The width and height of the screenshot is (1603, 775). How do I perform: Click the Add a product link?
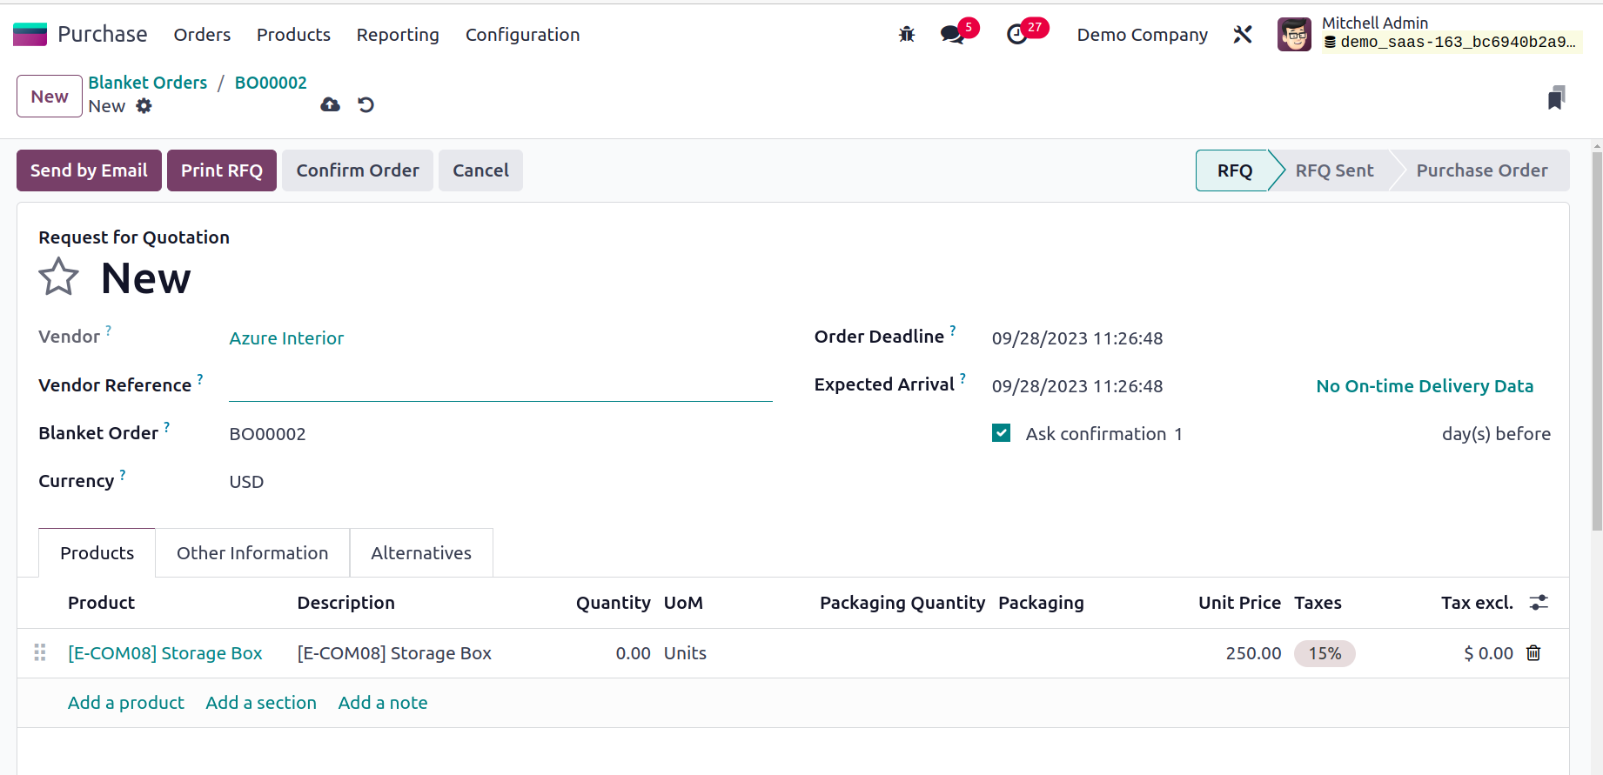click(x=126, y=703)
